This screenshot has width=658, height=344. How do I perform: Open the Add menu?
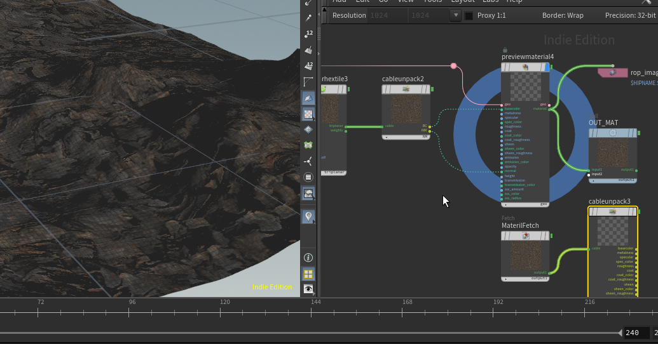[x=339, y=2]
